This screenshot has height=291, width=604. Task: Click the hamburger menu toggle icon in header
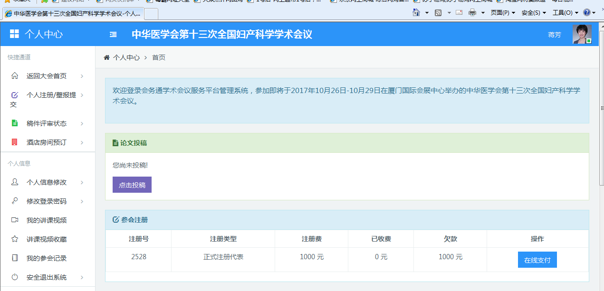[x=113, y=34]
